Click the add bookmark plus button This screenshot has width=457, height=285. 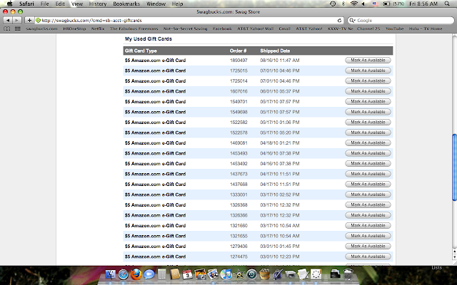29,21
